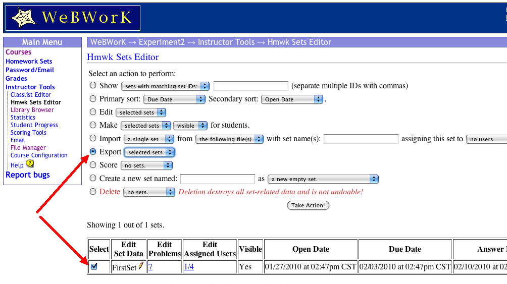Click the '01/27/2010 at 02:47pm CST' cell

311,267
